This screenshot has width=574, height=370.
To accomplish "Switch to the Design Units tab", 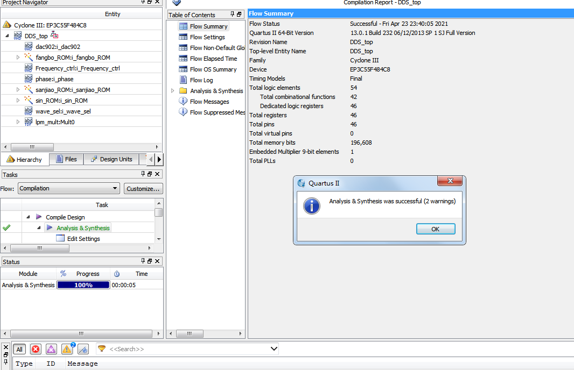I will click(x=111, y=159).
